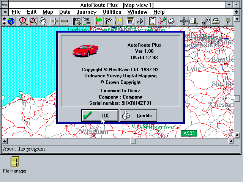
Task: Click the yellow plus toolbar icon
Action: 55,21
